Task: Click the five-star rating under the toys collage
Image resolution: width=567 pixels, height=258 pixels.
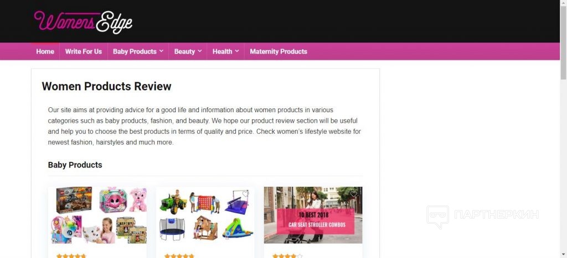Action: click(71, 256)
